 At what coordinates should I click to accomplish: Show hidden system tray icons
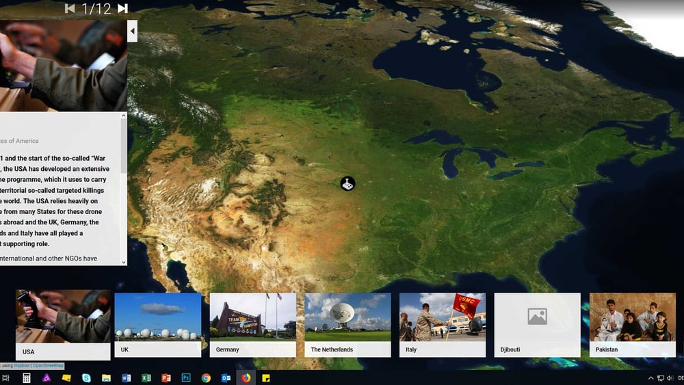click(651, 378)
